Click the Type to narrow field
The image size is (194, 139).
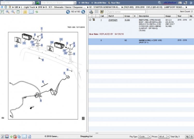126,12
